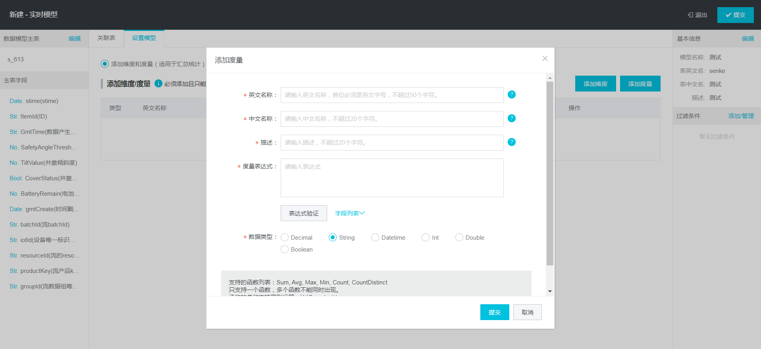Click help icon next to 描述 field
The image size is (761, 349).
512,142
